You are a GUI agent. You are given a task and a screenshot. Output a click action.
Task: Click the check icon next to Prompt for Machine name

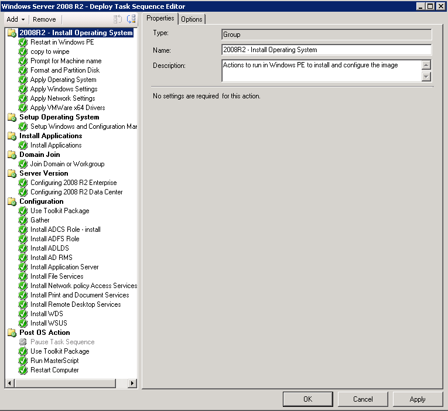(x=23, y=61)
